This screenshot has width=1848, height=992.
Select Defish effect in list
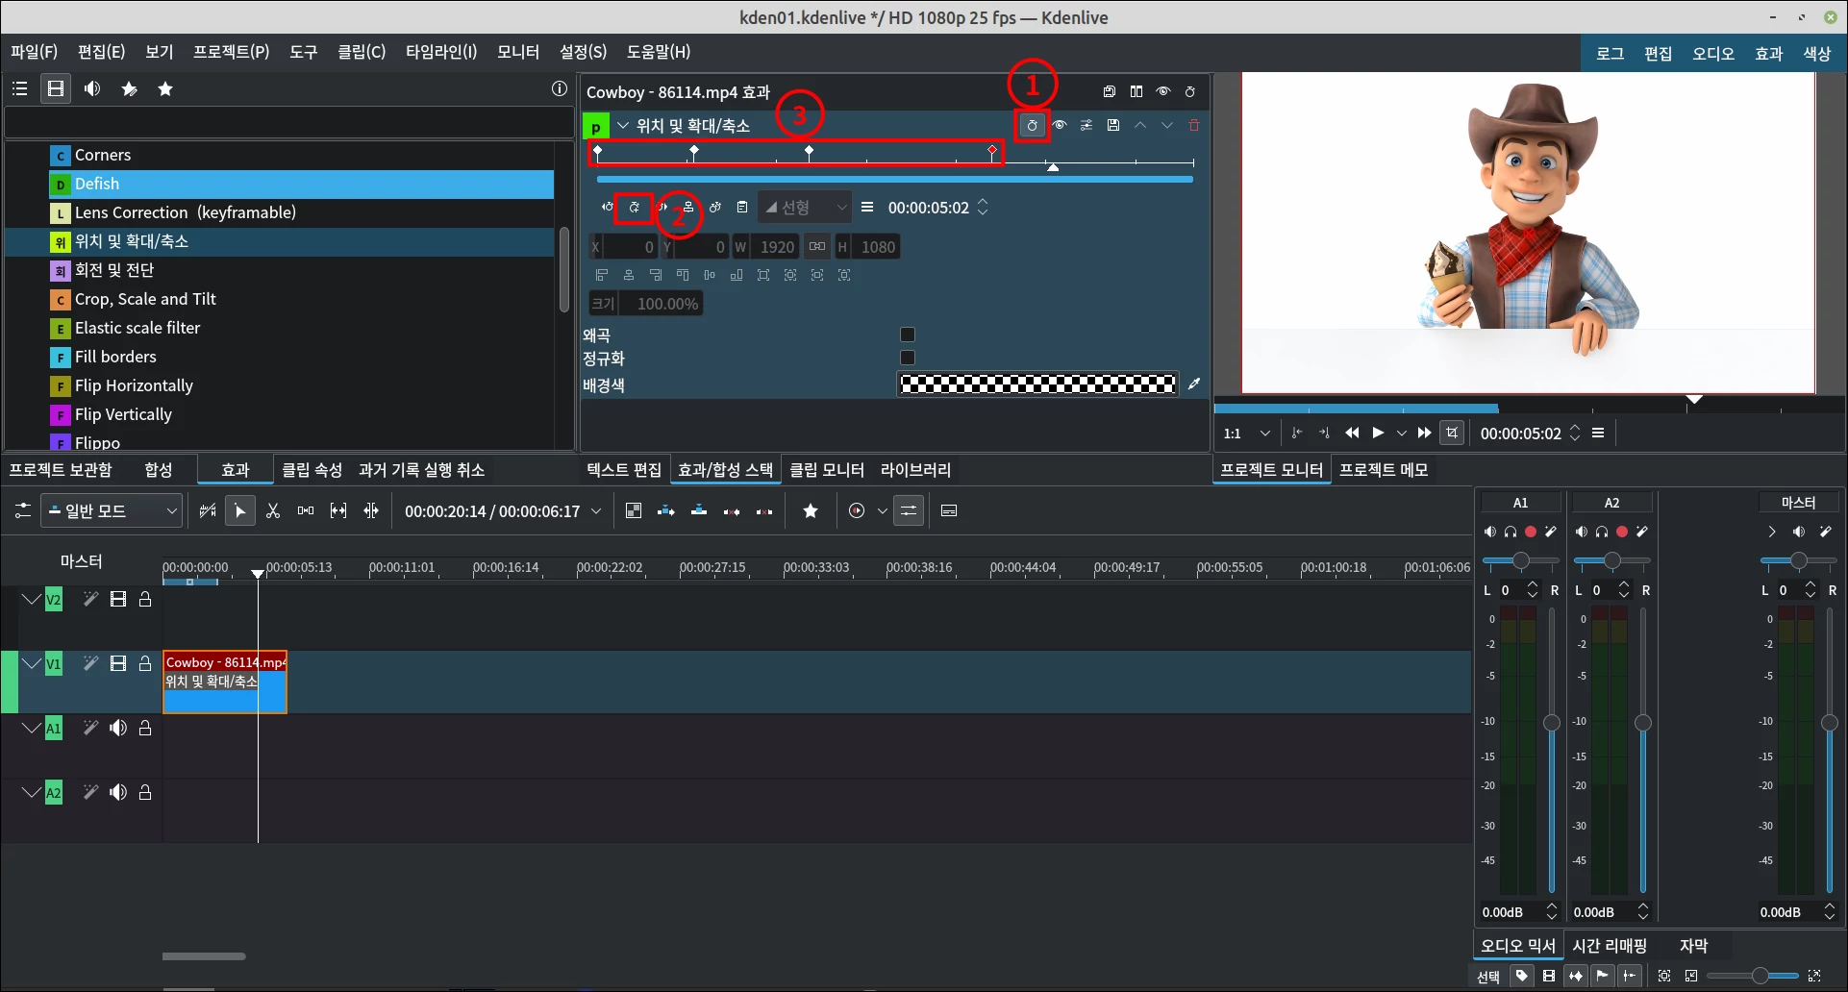[x=301, y=185]
